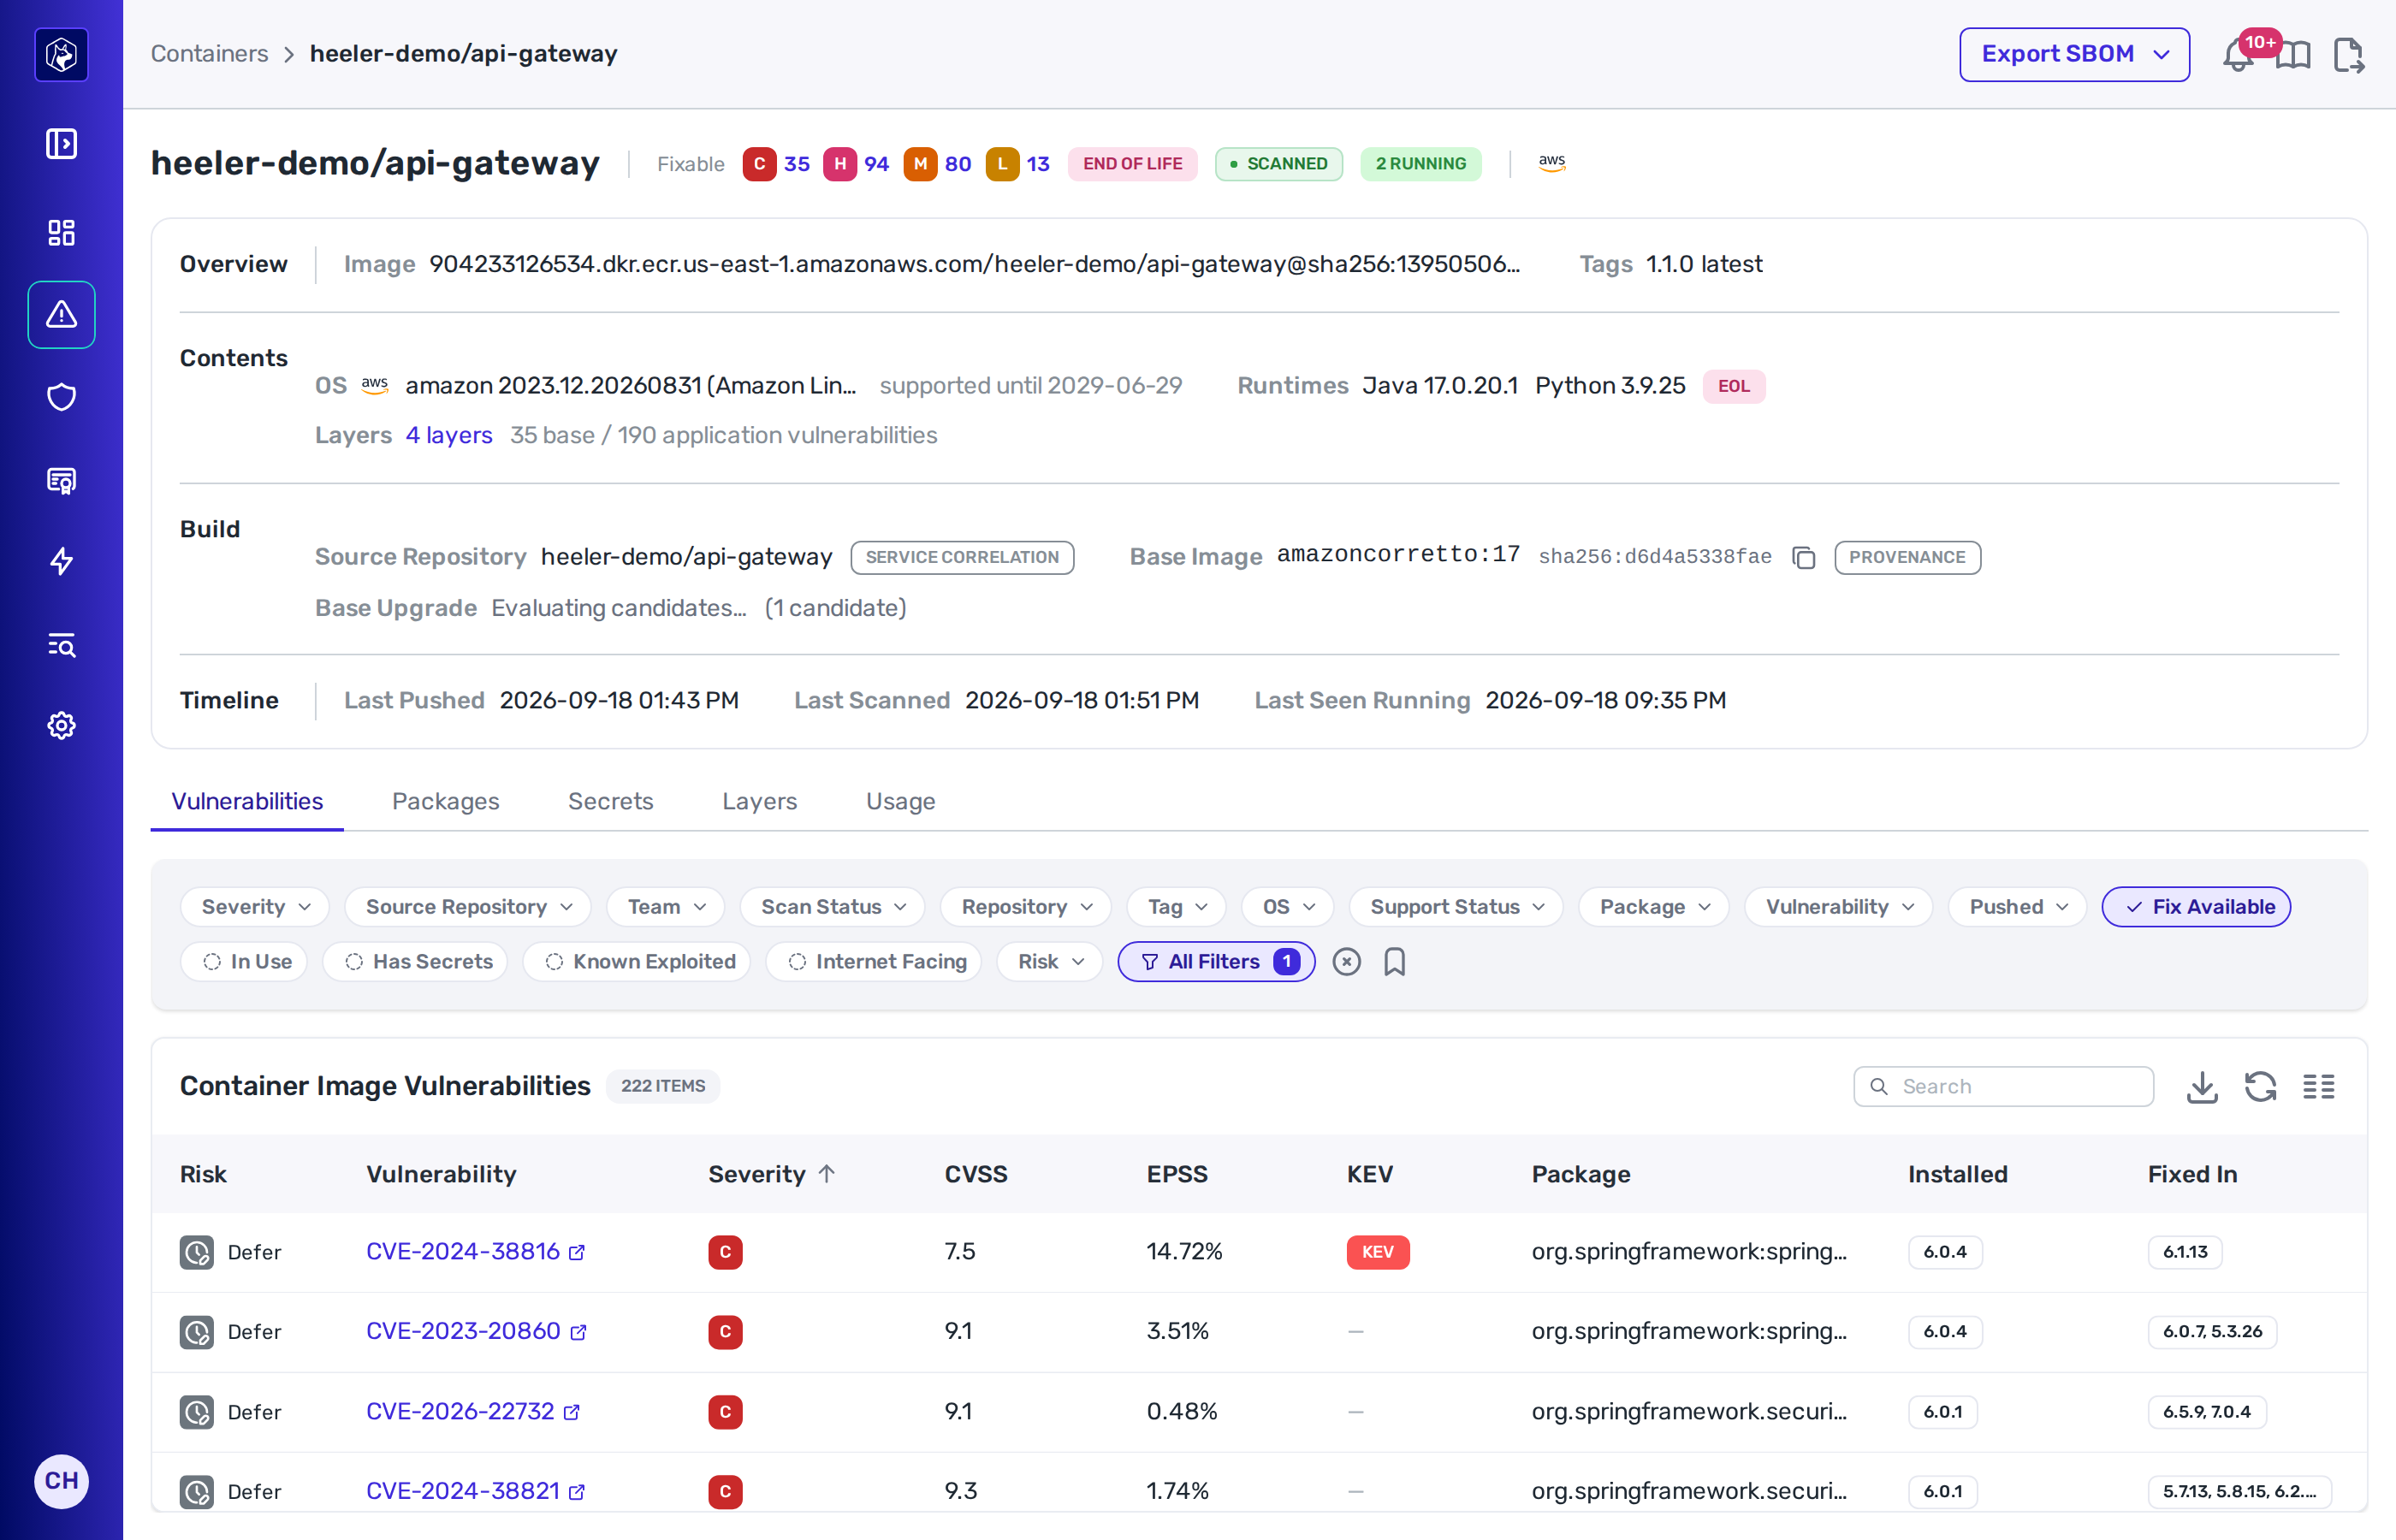
Task: Refresh the vulnerabilities table
Action: pos(2260,1087)
